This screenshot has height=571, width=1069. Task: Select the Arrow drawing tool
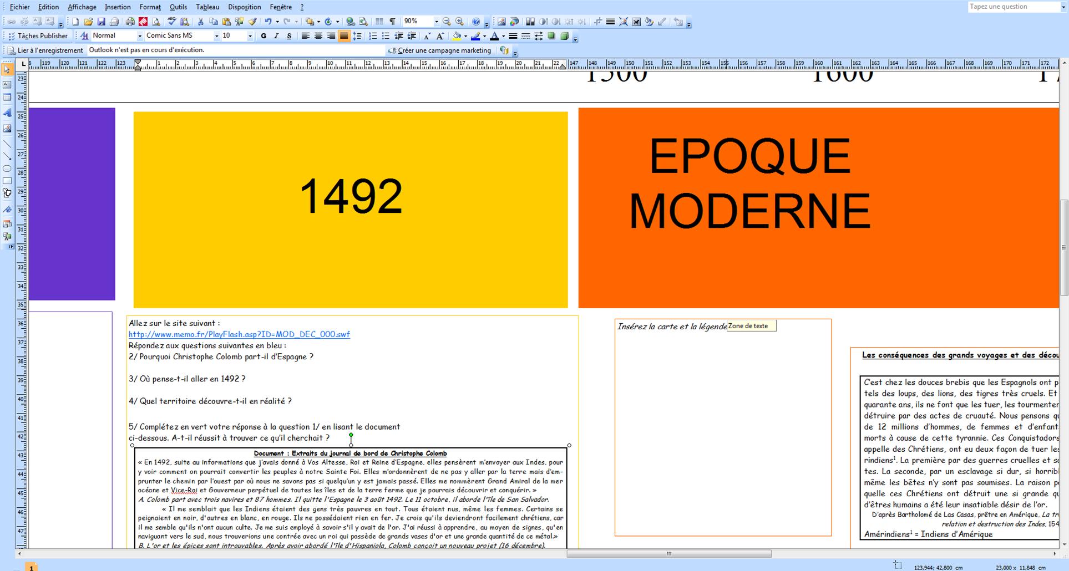[7, 156]
